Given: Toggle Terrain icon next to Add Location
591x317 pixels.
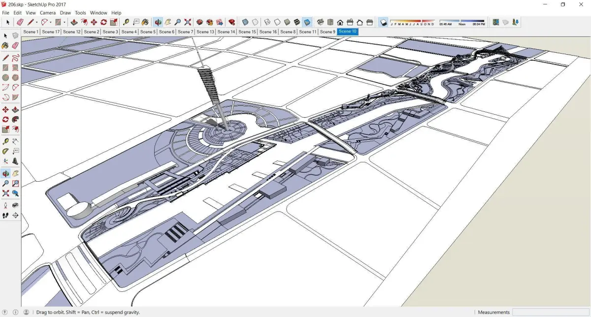Looking at the screenshot, I should pyautogui.click(x=505, y=22).
